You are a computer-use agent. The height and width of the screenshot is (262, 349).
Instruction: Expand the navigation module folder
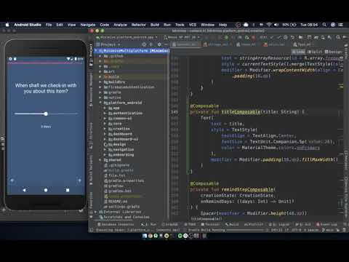pyautogui.click(x=105, y=150)
